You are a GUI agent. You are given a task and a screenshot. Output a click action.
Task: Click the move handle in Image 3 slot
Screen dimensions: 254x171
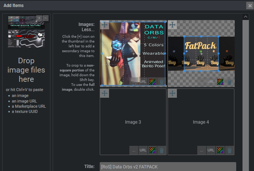pos(105,94)
